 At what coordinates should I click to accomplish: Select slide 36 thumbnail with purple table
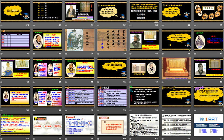pos(15,40)
